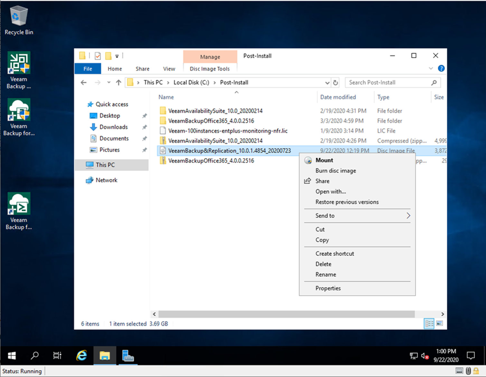Click the horizontal scrollbar in file list
Screen dimensions: 486x377
(x=286, y=314)
